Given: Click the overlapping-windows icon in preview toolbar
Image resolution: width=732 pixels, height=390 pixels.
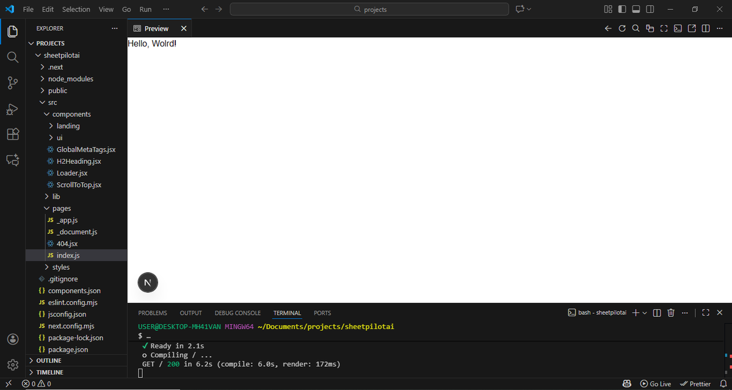Looking at the screenshot, I should (x=650, y=29).
